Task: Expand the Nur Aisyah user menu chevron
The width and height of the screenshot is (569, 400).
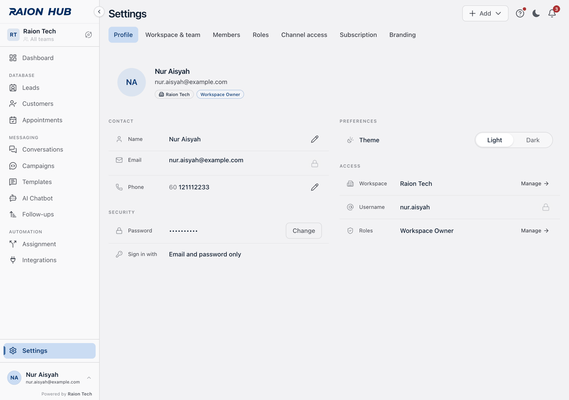Action: point(89,378)
